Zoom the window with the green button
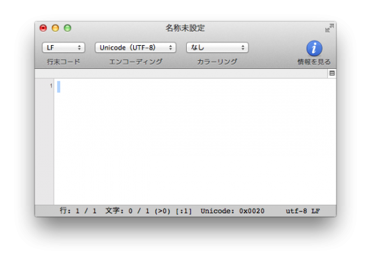371x265 pixels. pos(68,28)
